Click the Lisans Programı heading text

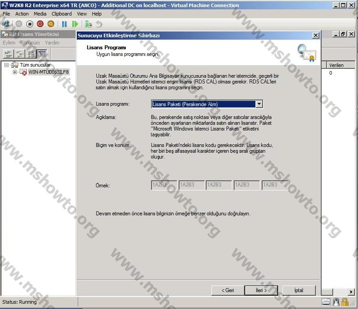pyautogui.click(x=106, y=48)
